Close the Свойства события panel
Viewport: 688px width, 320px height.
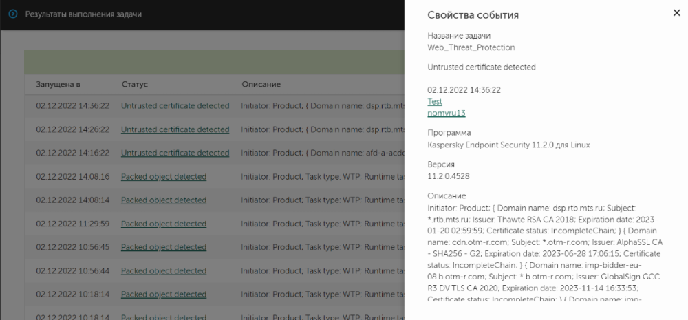point(676,12)
